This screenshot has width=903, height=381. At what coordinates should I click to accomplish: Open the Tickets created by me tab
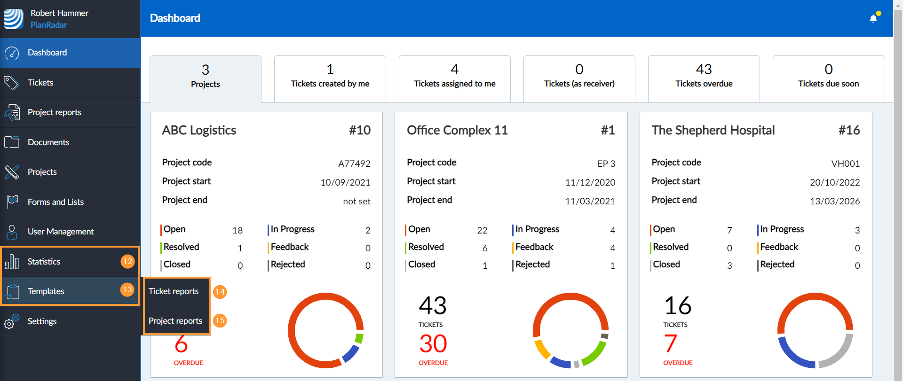[330, 78]
